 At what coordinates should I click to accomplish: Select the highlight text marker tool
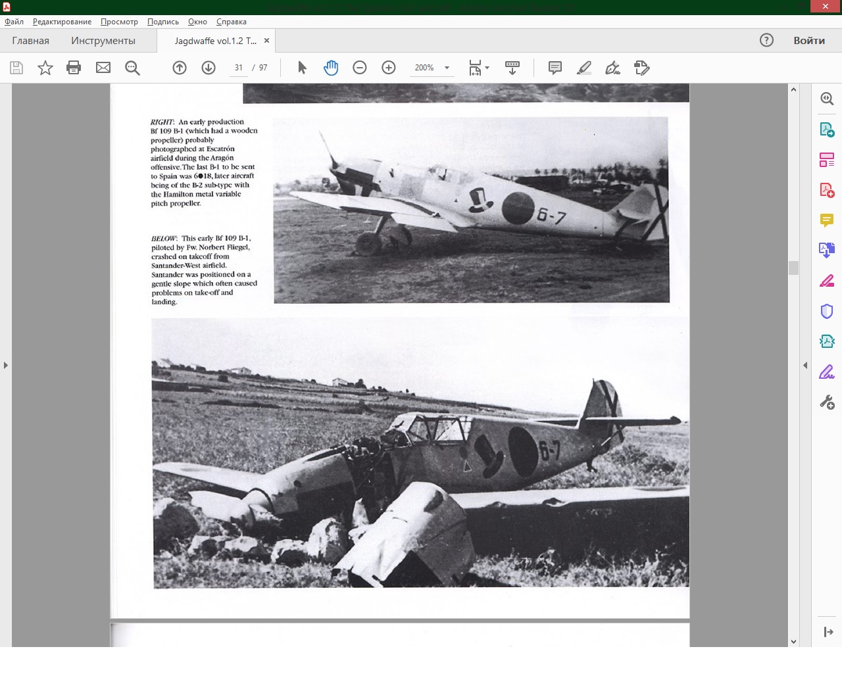[584, 68]
